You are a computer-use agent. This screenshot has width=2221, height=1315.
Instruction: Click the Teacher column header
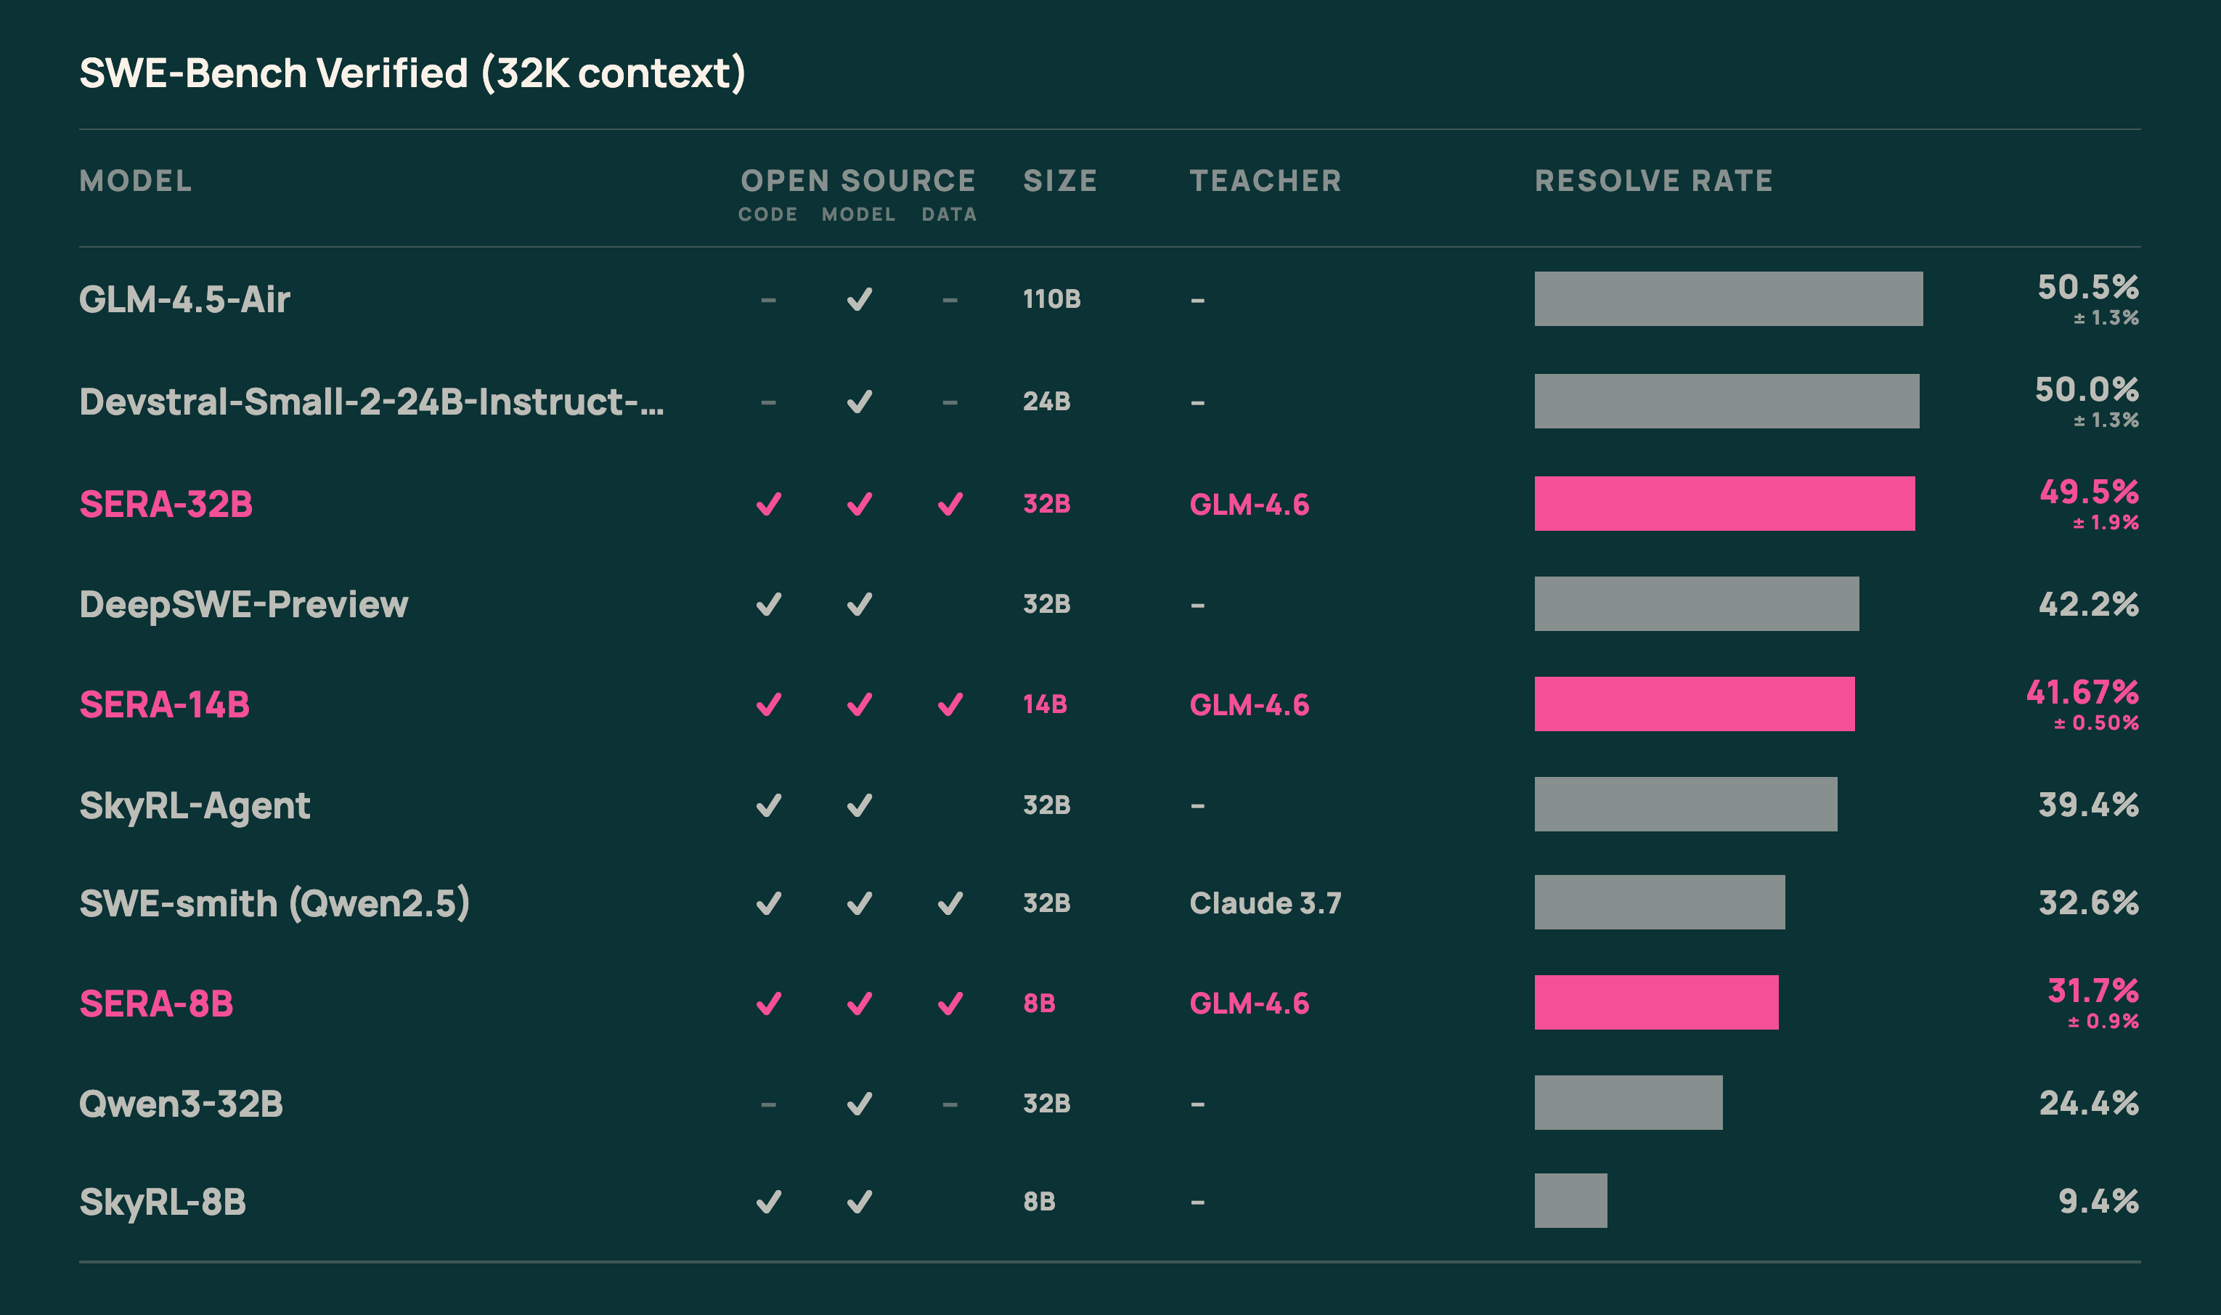(1265, 181)
